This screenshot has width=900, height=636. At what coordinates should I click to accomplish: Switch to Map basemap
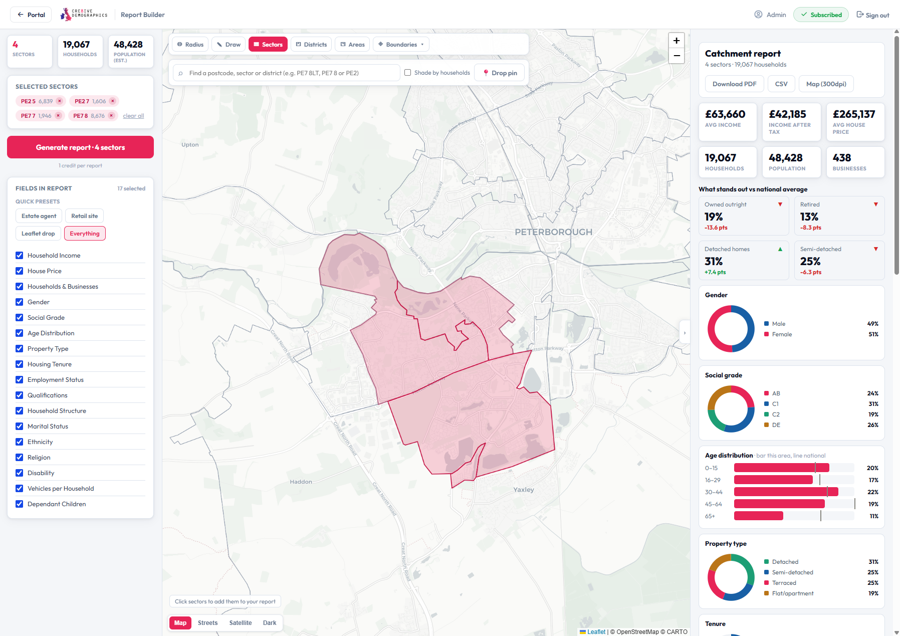pos(180,623)
